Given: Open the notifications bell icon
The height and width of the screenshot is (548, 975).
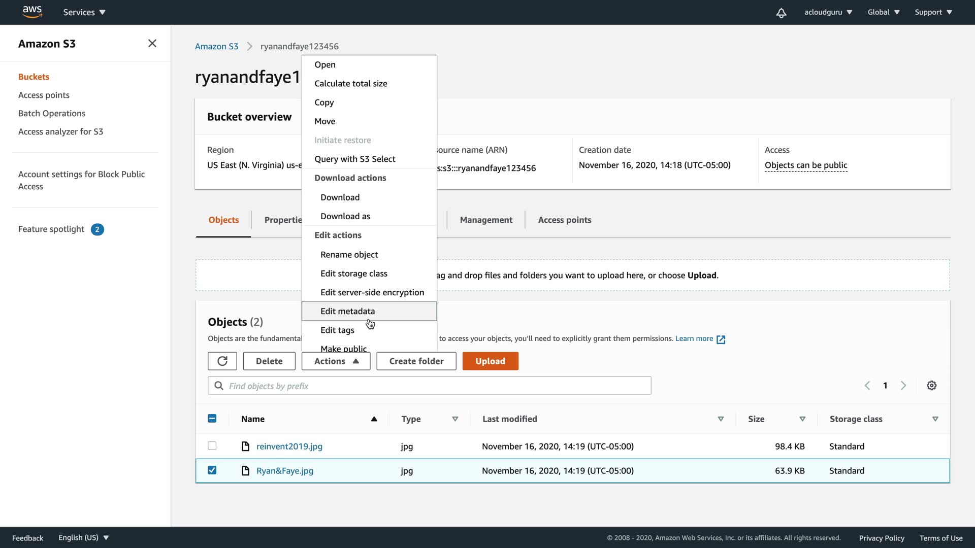Looking at the screenshot, I should coord(781,13).
